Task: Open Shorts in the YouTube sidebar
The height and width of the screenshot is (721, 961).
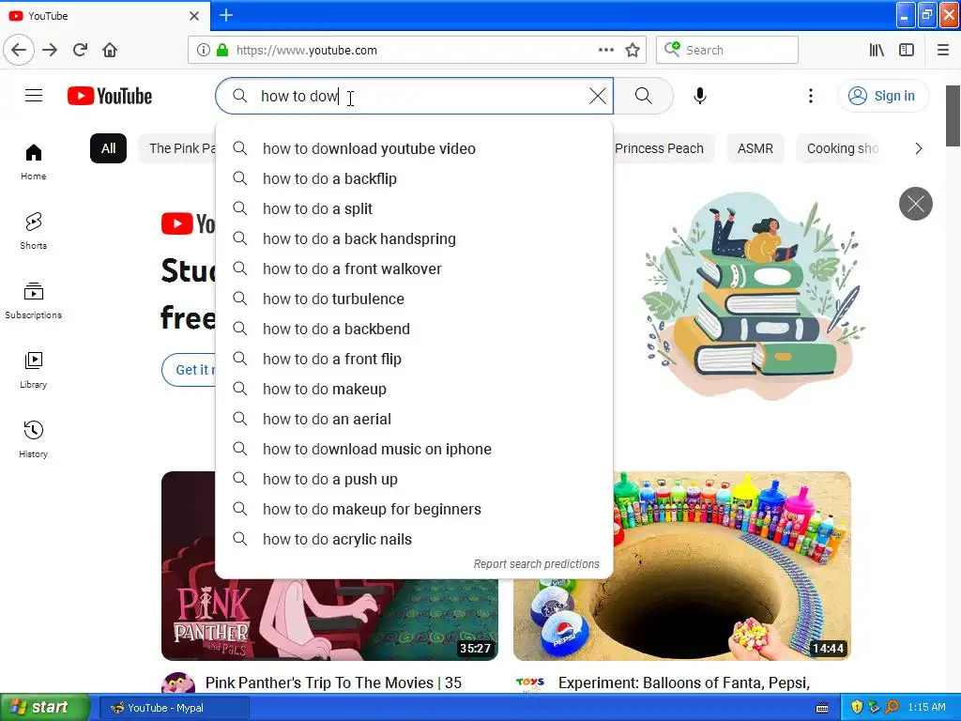Action: [x=34, y=231]
